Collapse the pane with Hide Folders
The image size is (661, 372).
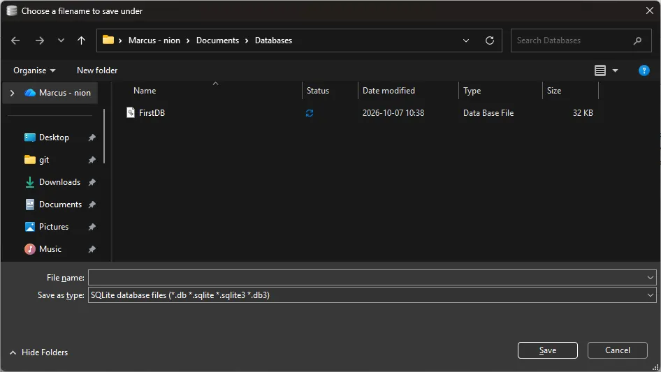pos(39,352)
